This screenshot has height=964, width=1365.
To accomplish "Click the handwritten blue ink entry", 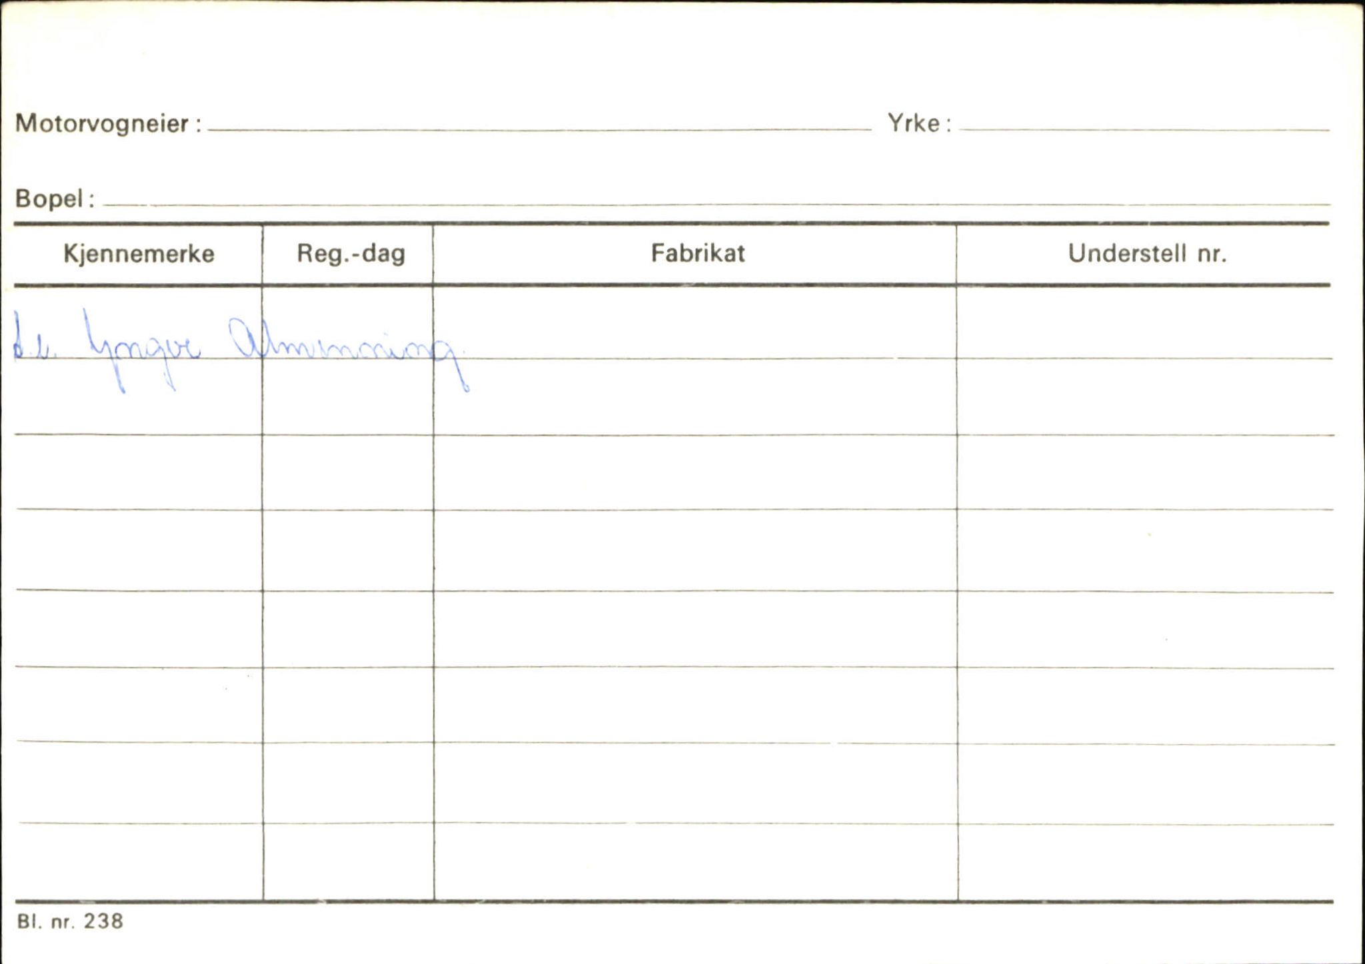I will (241, 351).
